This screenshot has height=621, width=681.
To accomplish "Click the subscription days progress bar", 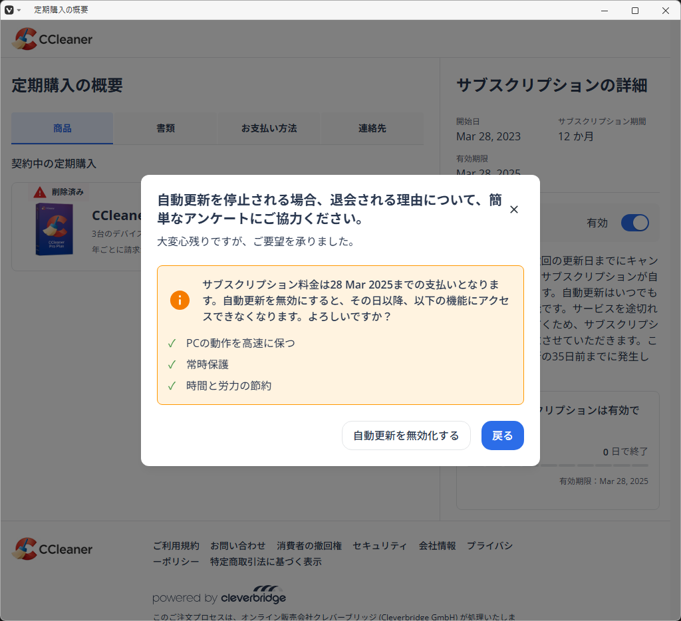I will click(594, 465).
